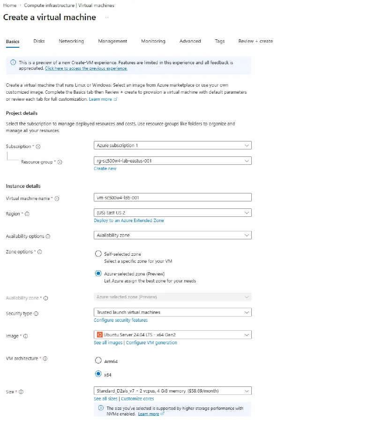The image size is (375, 422).
Task: Click the Project details heading
Action: coord(22,113)
